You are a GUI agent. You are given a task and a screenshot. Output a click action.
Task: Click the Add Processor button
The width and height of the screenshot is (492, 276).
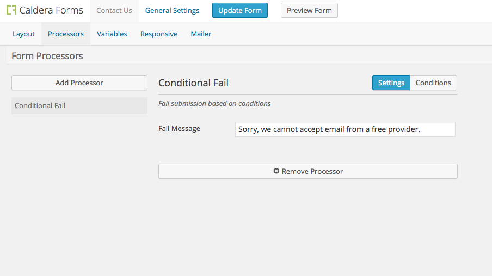point(79,83)
